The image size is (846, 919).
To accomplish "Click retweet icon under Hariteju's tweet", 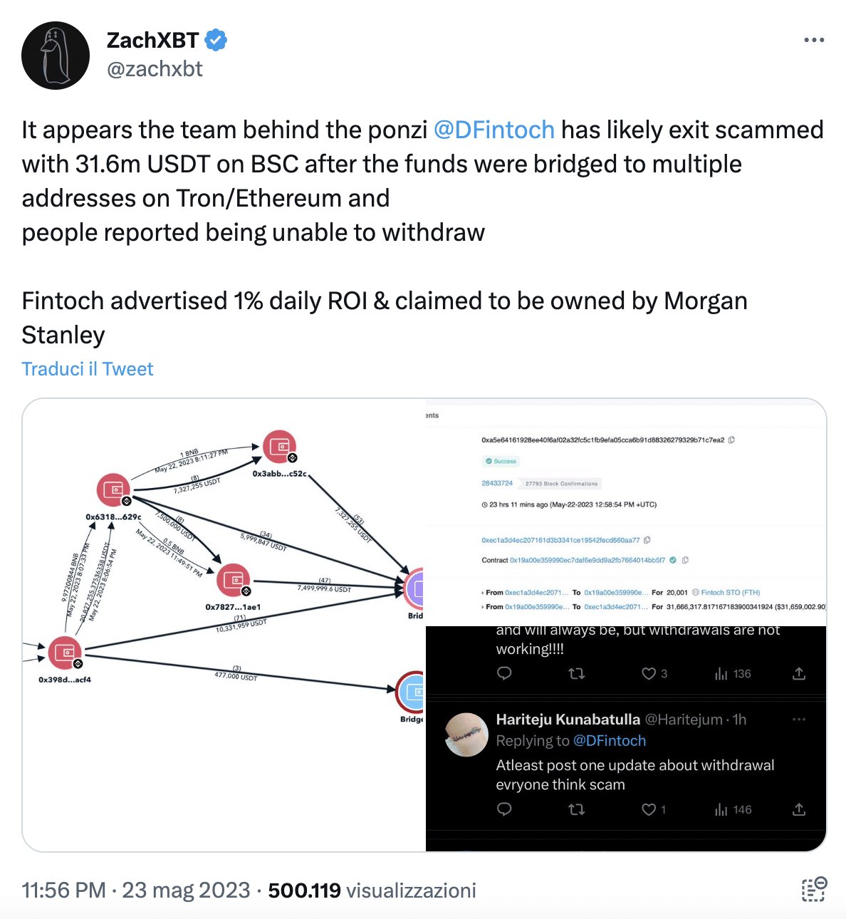I will [577, 809].
